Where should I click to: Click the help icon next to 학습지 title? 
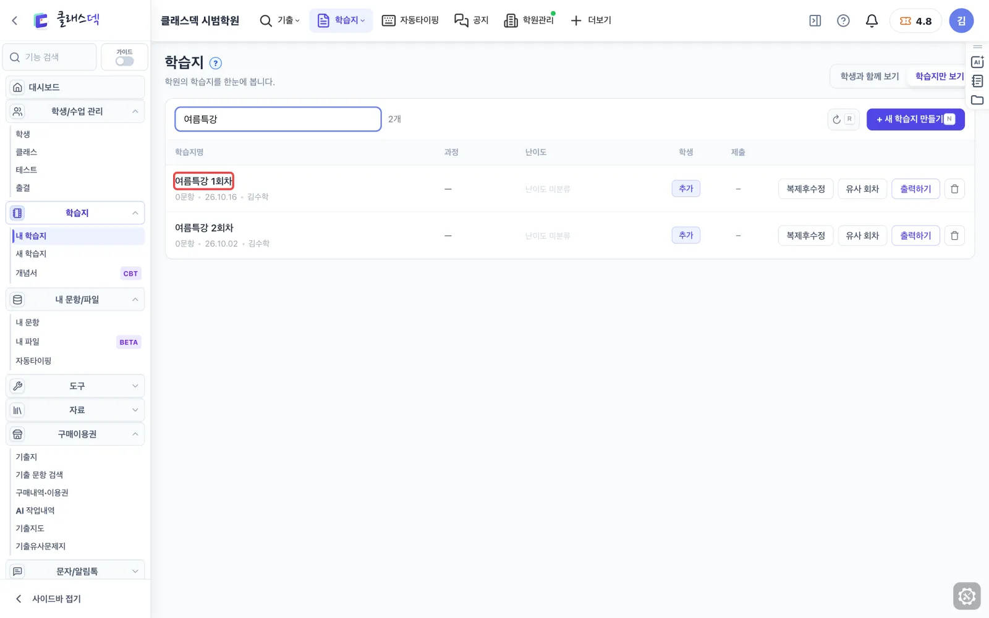tap(216, 63)
